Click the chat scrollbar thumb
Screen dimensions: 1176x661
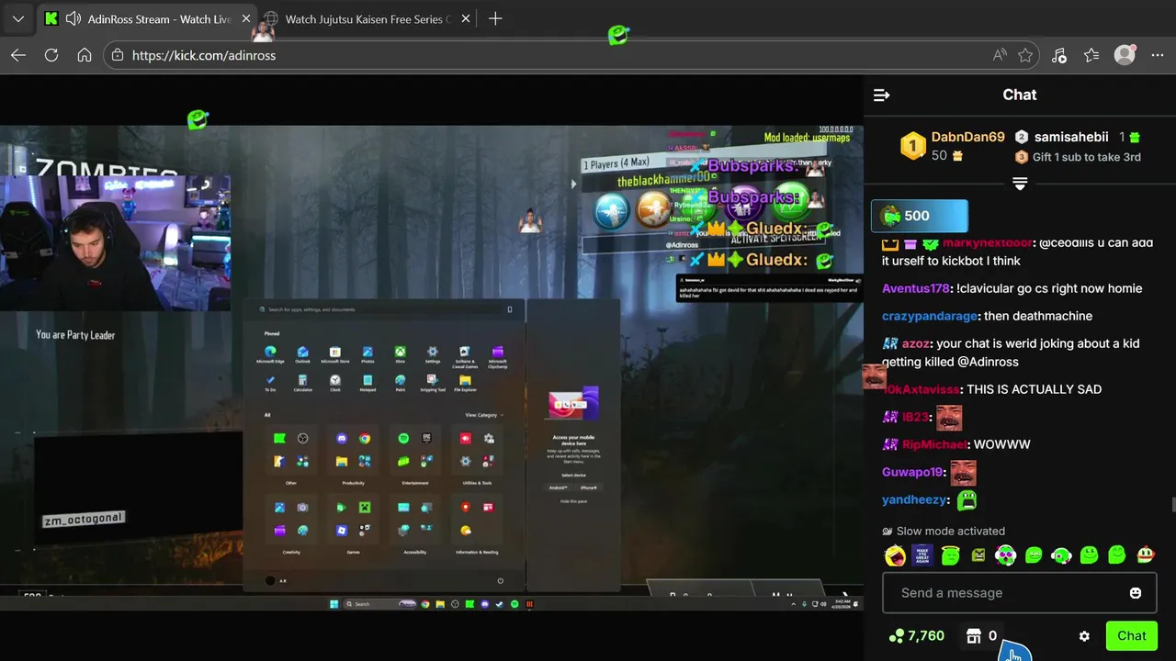1172,505
